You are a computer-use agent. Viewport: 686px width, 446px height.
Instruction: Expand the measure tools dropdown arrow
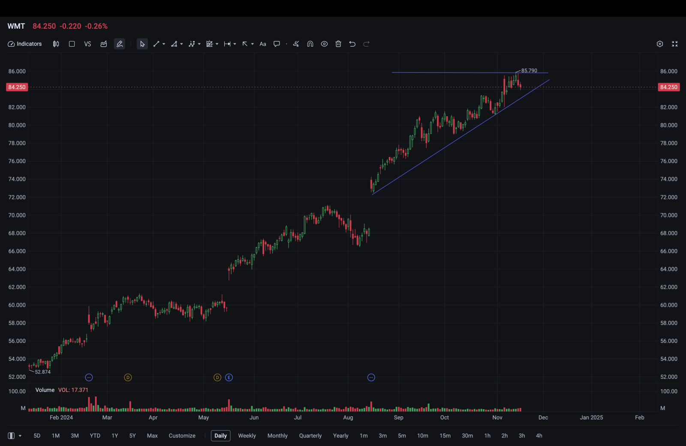coord(235,44)
